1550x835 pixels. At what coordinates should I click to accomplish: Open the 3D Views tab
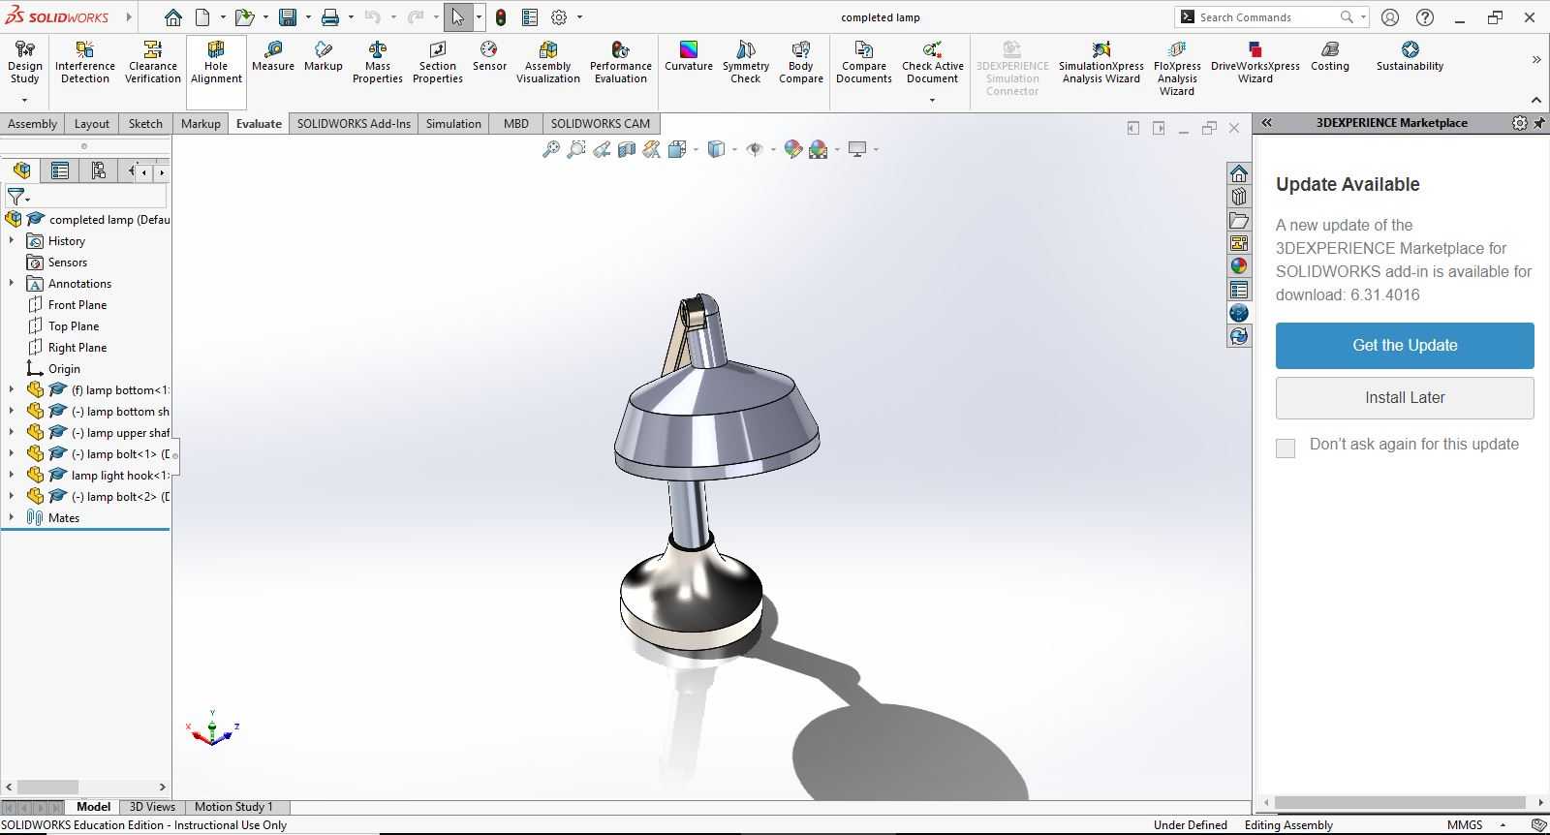pos(152,807)
